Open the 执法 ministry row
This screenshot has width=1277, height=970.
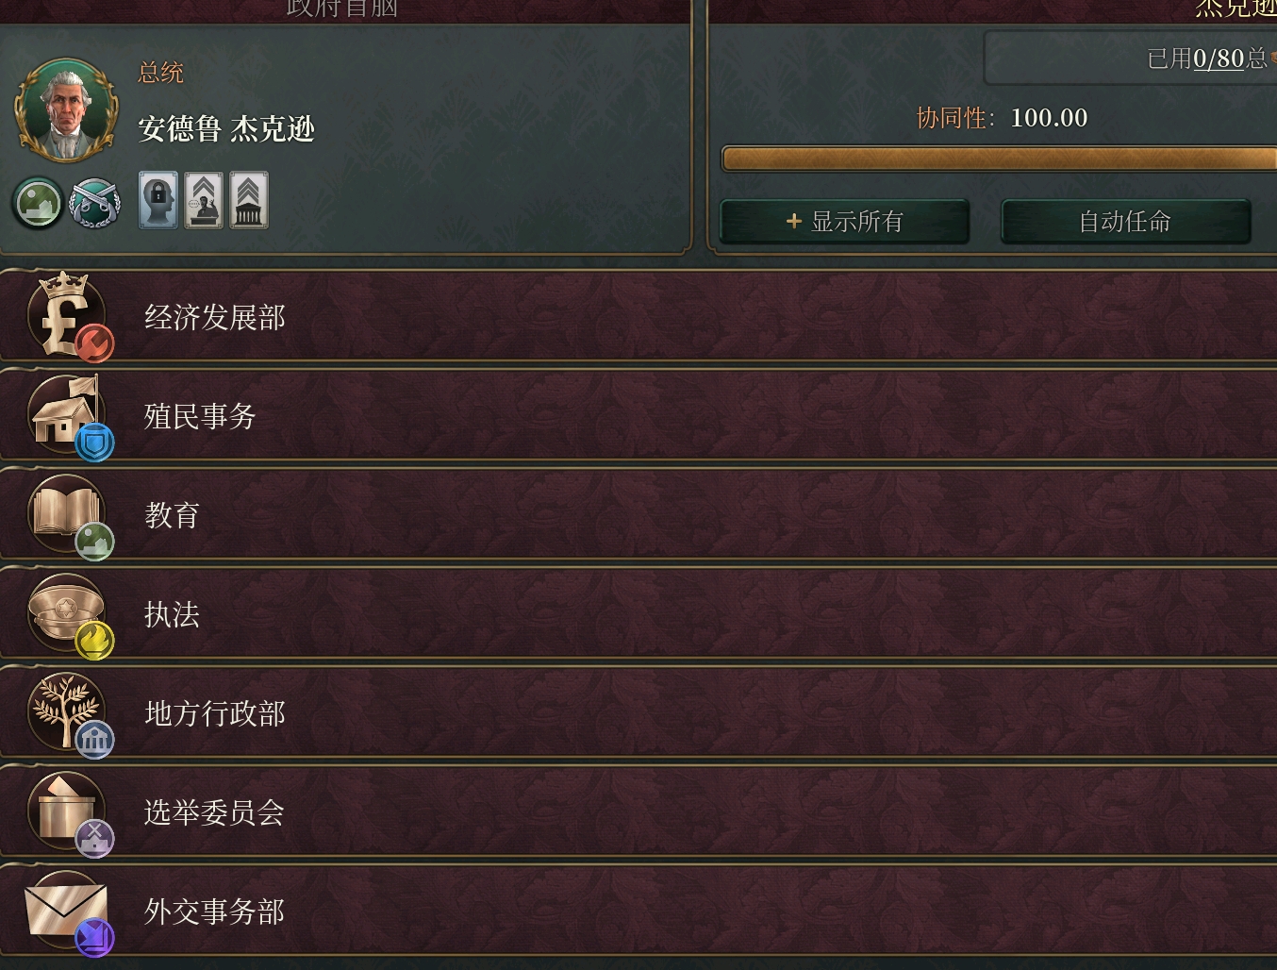(x=638, y=615)
